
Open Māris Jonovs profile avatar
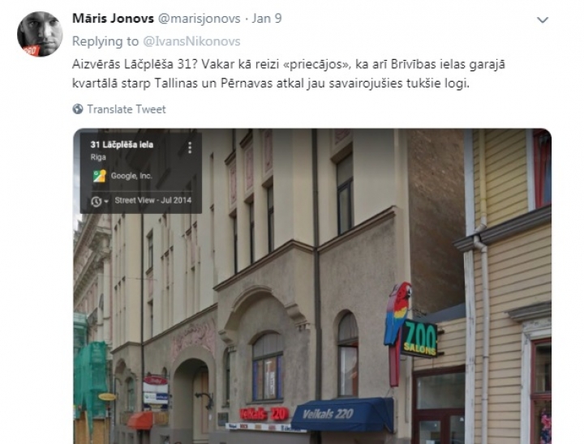click(x=40, y=34)
